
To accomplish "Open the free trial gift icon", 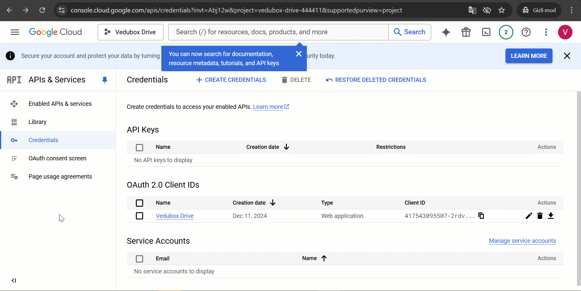I will pyautogui.click(x=466, y=32).
